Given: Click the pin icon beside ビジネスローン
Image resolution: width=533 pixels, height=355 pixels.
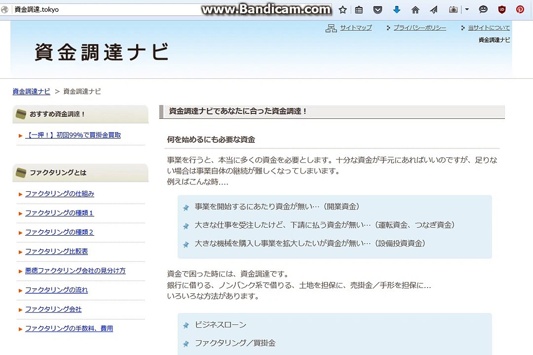Looking at the screenshot, I should pyautogui.click(x=186, y=325).
